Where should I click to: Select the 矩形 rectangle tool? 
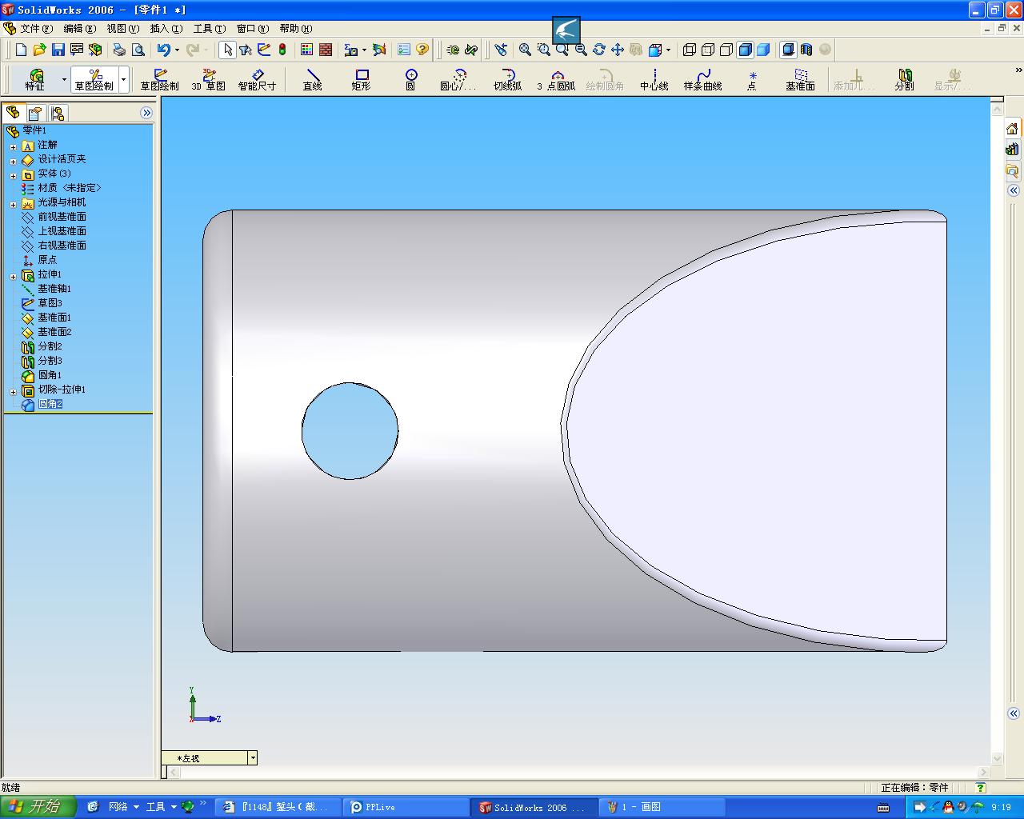362,79
